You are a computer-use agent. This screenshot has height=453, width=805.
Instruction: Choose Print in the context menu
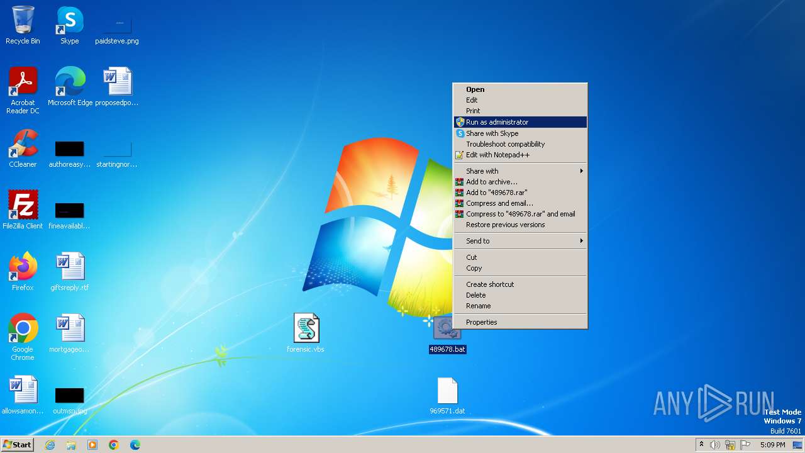(x=520, y=111)
